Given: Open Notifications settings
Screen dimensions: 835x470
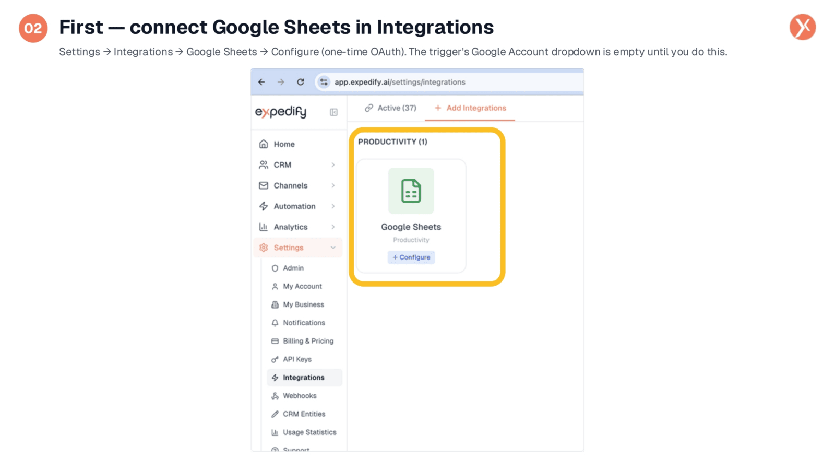Looking at the screenshot, I should (304, 323).
